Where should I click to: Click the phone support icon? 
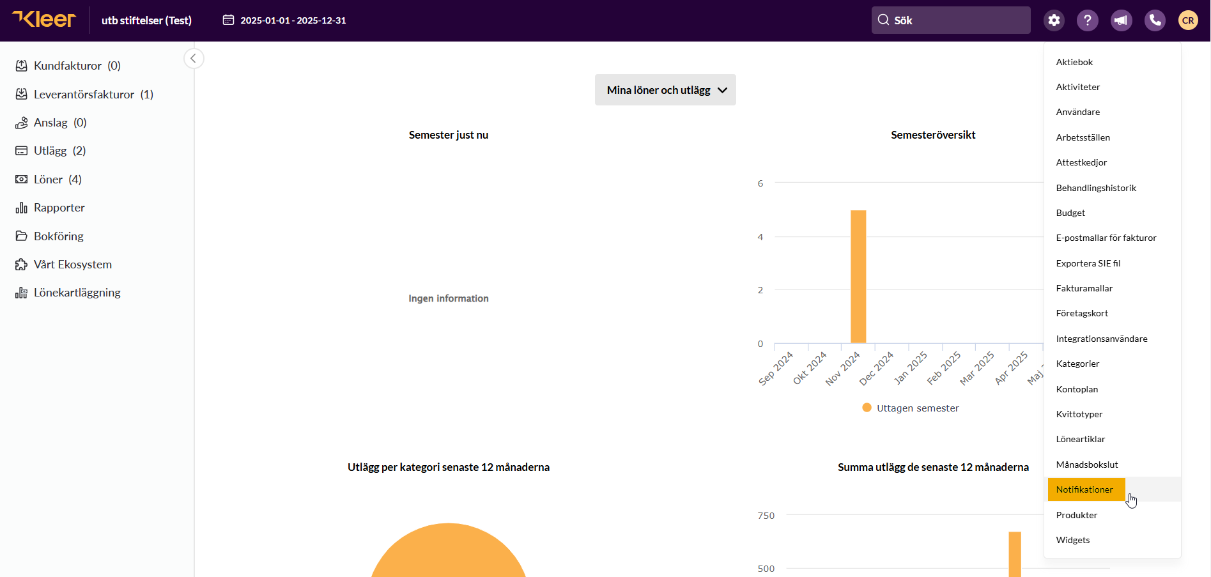[x=1155, y=20]
